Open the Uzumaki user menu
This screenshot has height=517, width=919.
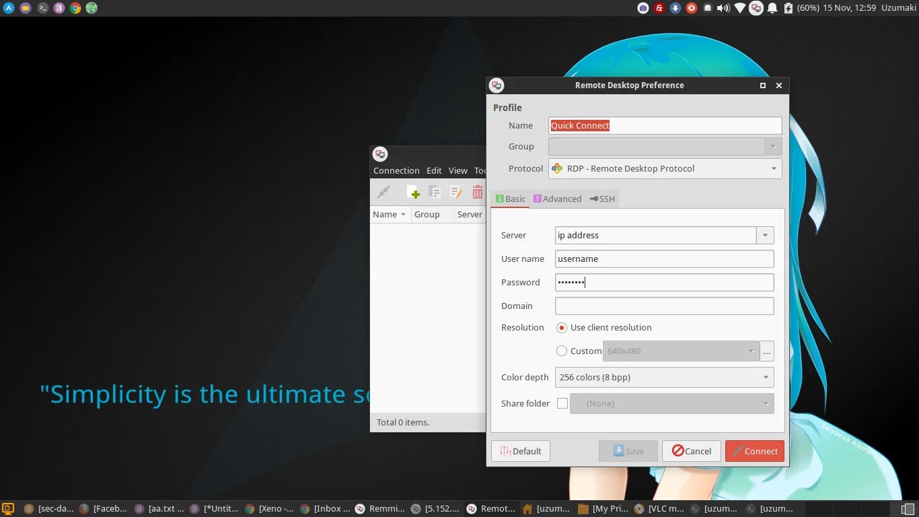point(898,8)
